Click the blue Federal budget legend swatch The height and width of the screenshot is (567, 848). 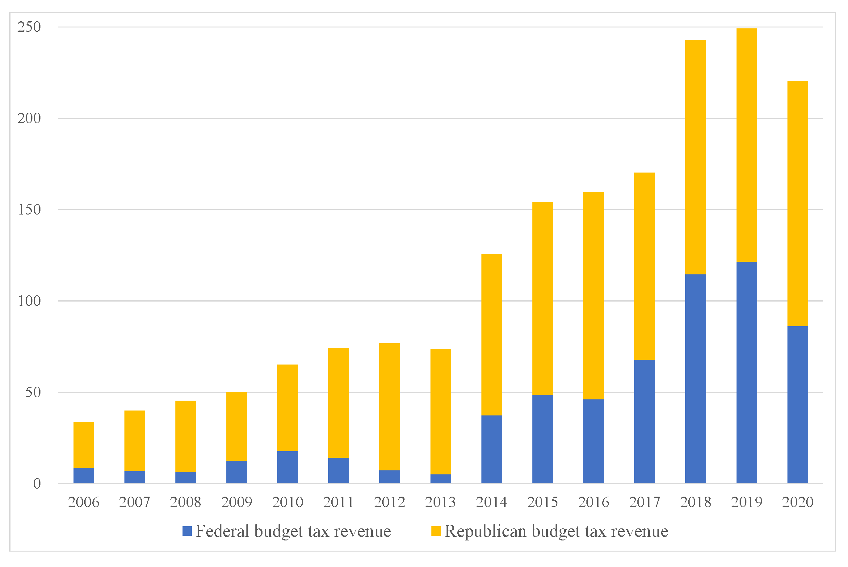(x=187, y=531)
